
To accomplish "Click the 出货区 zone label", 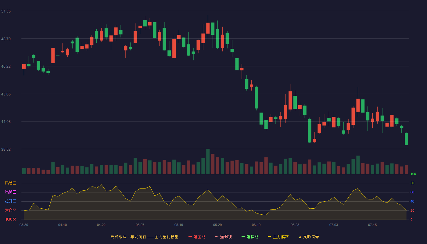I will point(10,192).
